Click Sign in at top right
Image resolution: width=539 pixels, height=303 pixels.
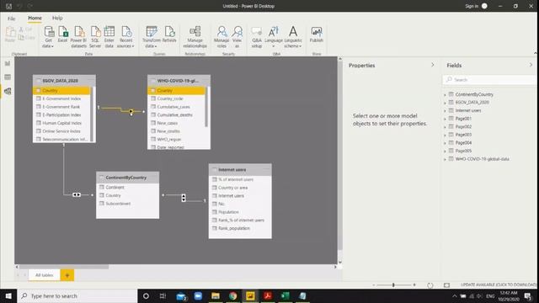(472, 6)
